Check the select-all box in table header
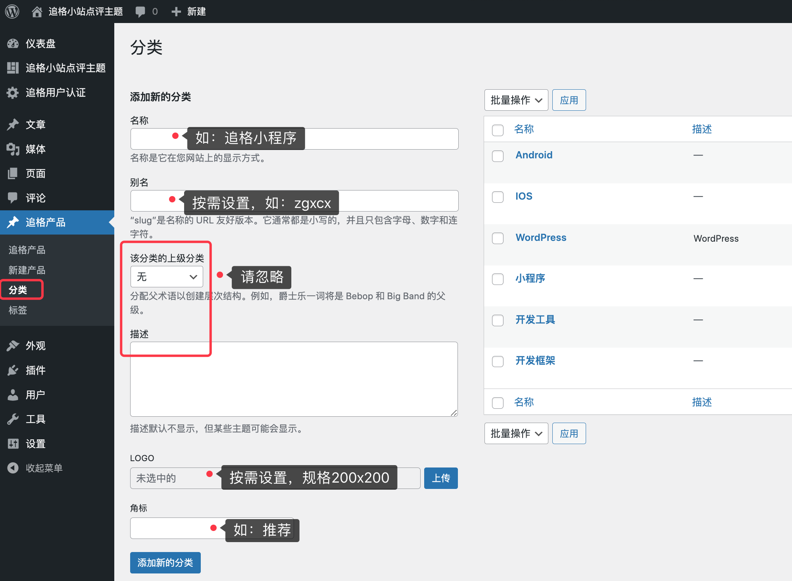The image size is (792, 581). [x=498, y=130]
